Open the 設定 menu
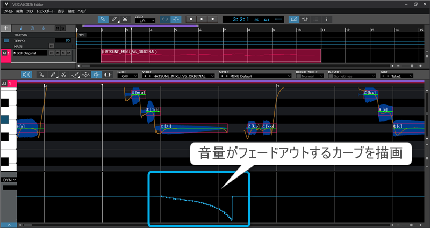 [x=71, y=11]
